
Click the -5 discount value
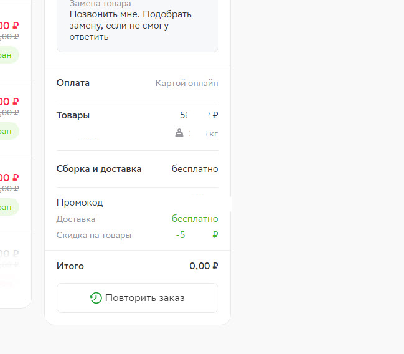coord(181,235)
